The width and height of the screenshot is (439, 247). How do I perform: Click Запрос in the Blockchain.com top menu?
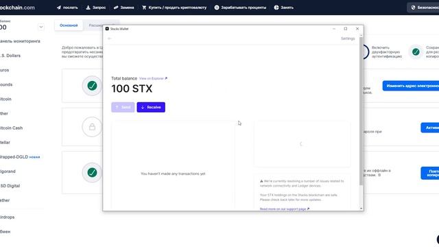(x=99, y=8)
